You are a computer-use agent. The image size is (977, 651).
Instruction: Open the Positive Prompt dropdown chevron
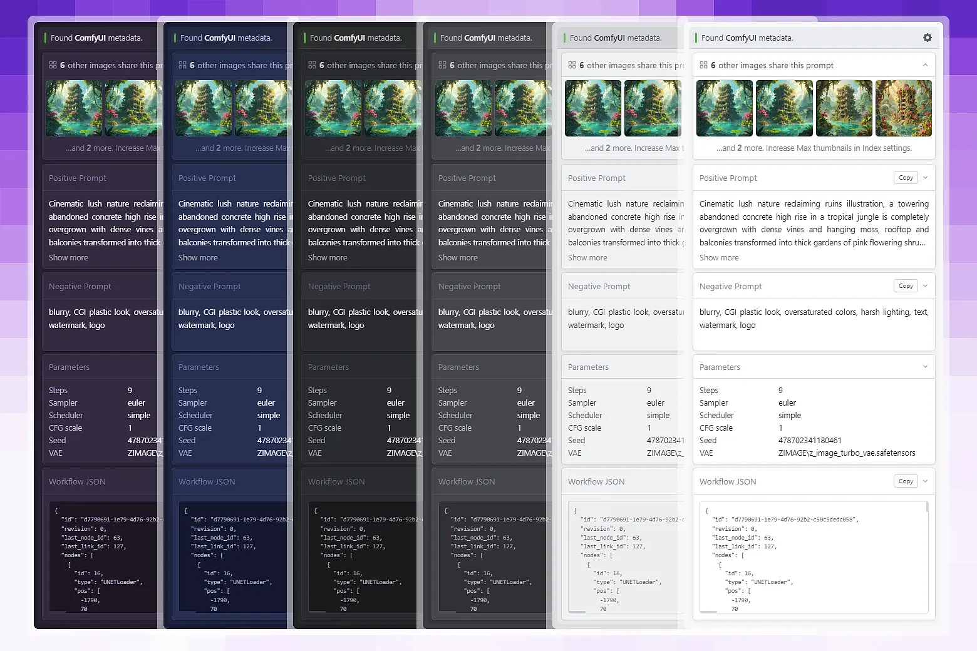[x=925, y=178]
